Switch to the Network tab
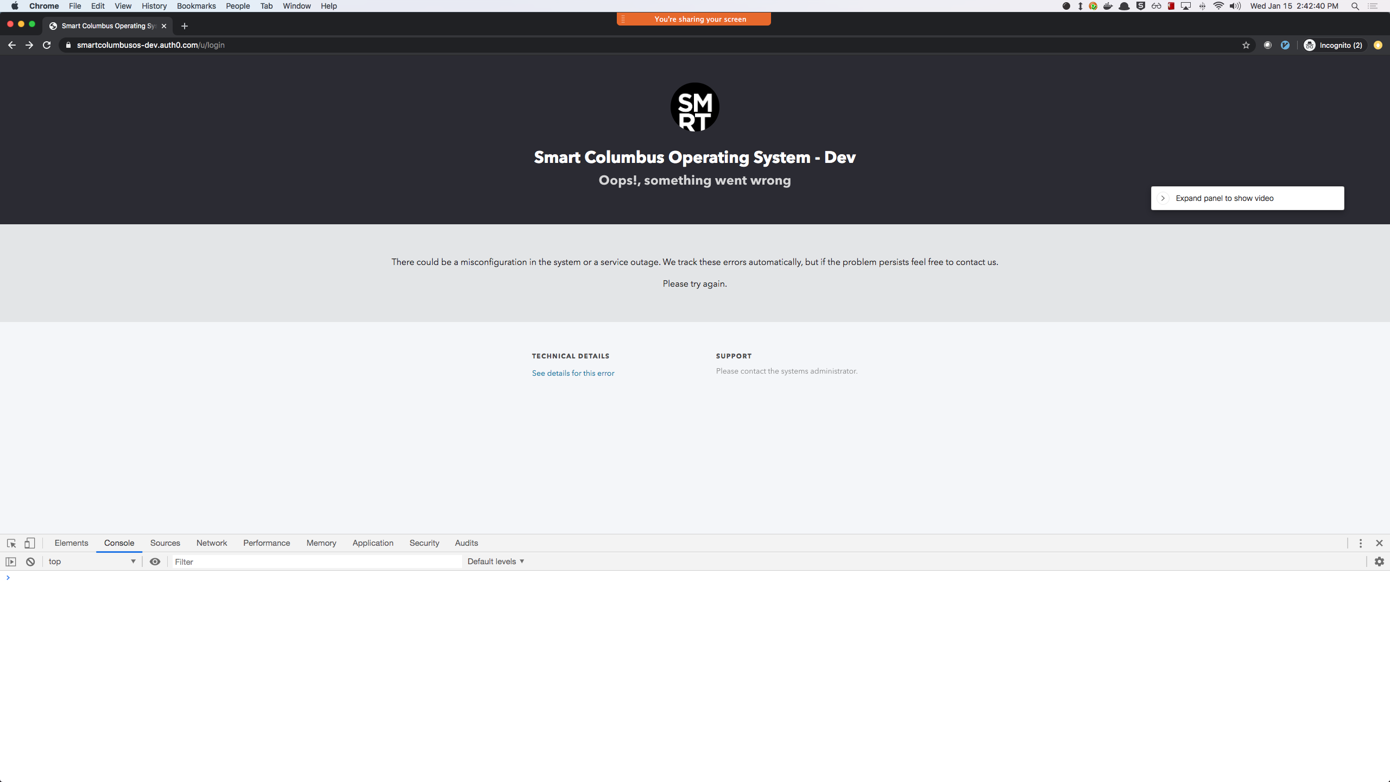 (x=212, y=543)
